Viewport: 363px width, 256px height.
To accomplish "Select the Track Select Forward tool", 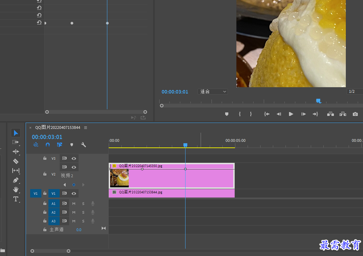I will tap(15, 142).
